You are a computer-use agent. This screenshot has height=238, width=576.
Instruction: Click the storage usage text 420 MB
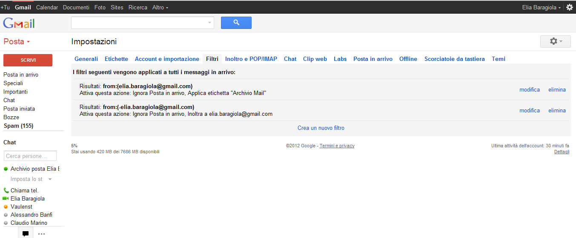point(115,152)
